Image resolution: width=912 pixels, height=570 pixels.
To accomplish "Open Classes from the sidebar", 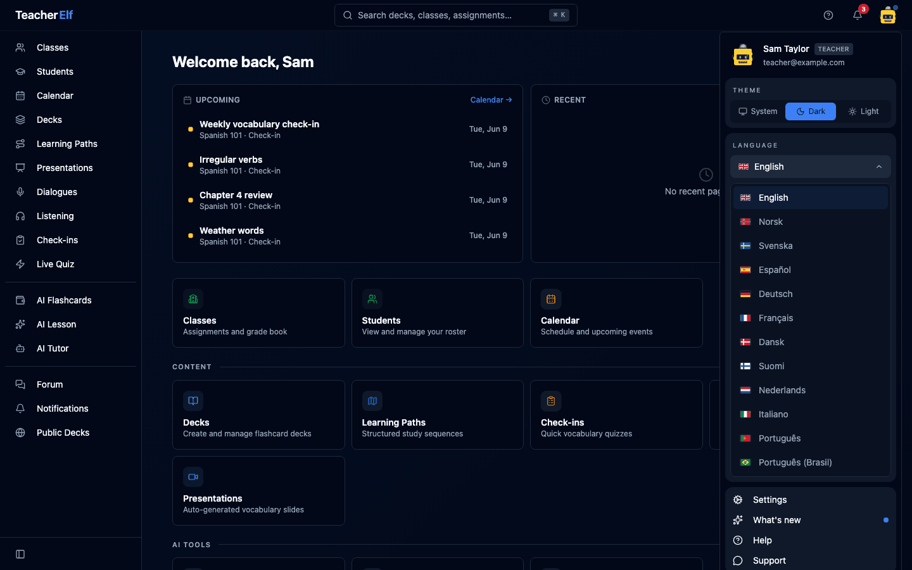I will 70,47.
